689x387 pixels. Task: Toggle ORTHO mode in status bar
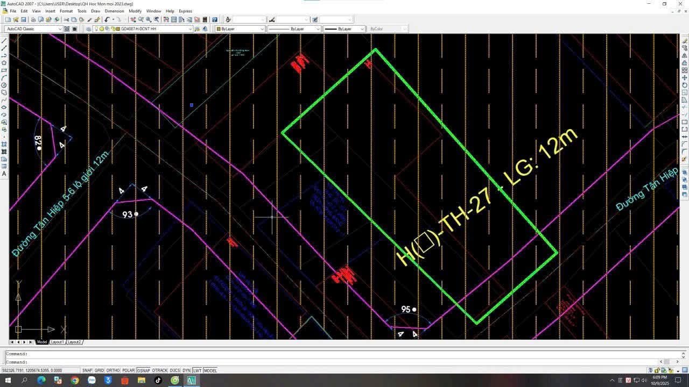(113, 370)
